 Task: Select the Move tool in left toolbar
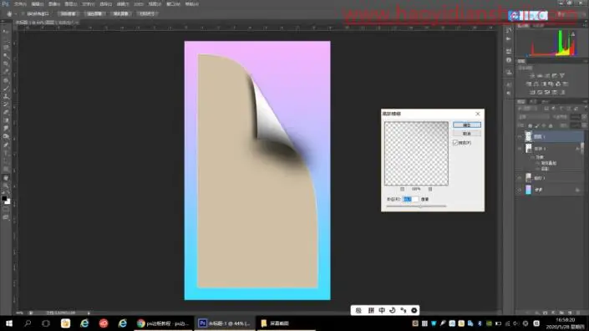[x=6, y=32]
